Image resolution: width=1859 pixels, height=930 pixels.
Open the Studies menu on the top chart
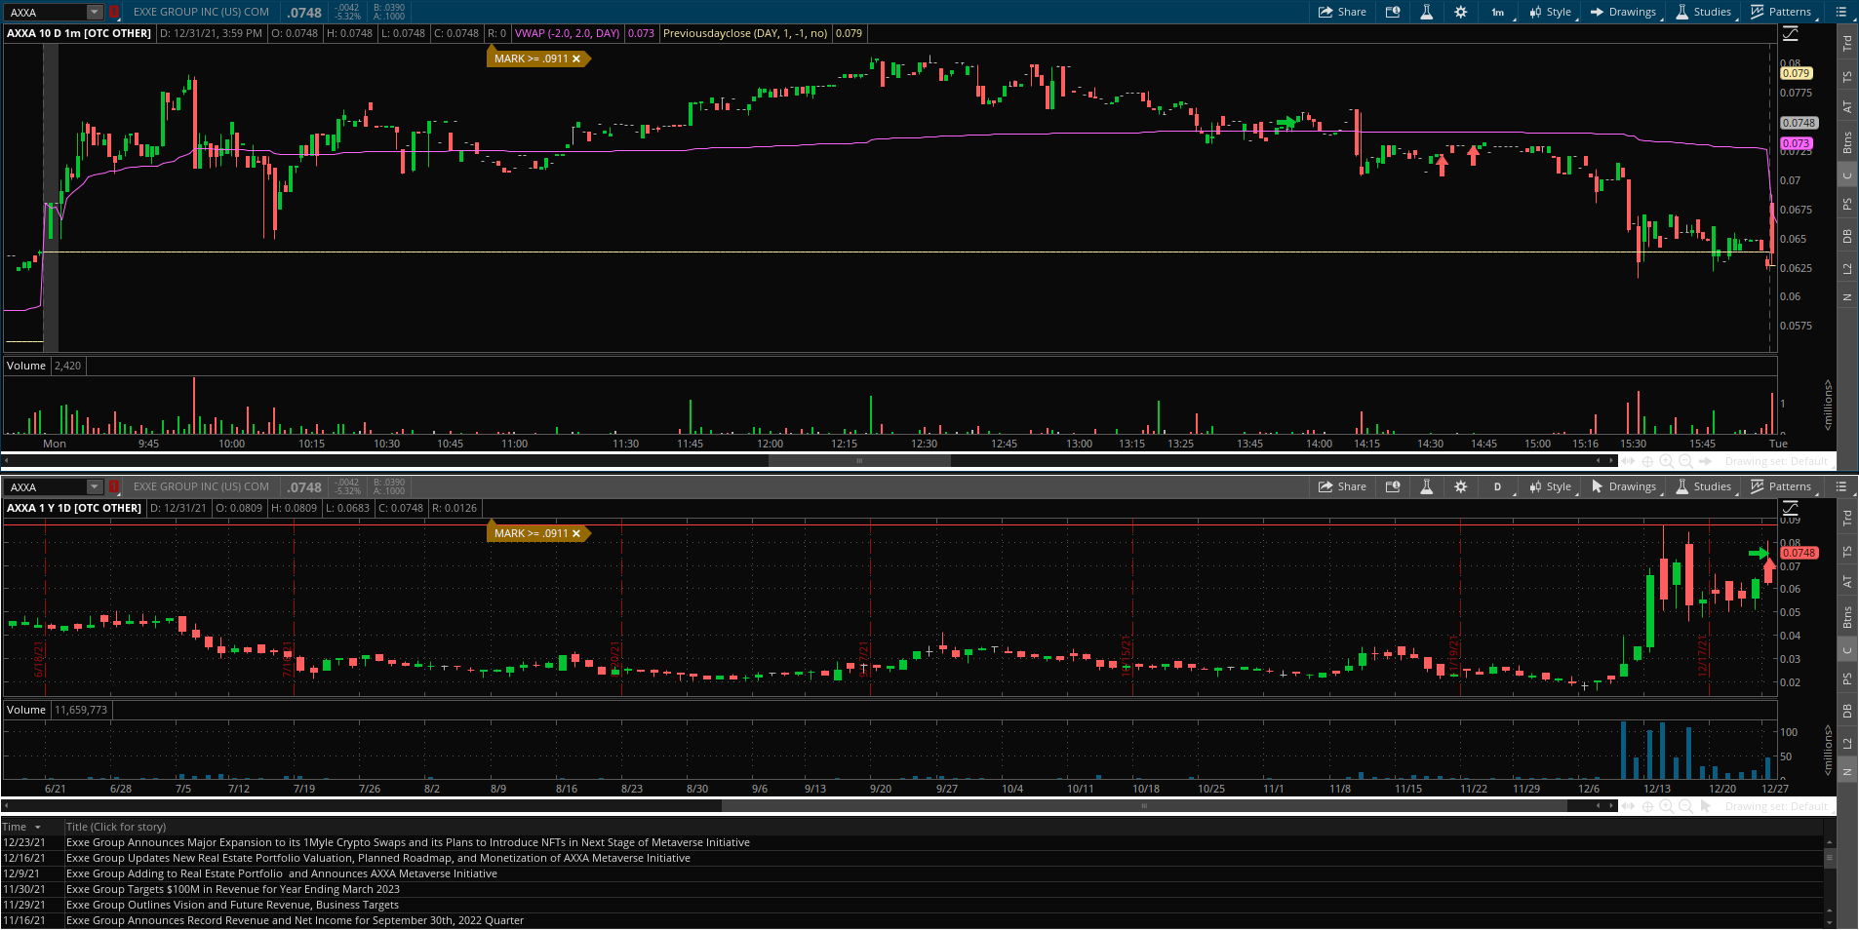tap(1704, 12)
